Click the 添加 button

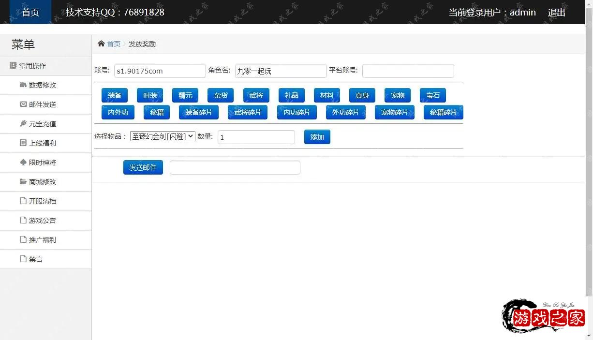tap(317, 137)
